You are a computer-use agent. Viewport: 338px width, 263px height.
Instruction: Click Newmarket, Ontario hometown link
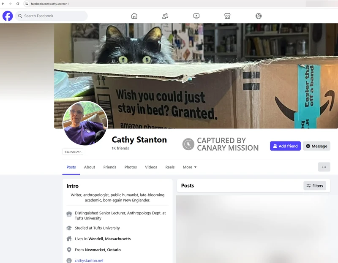click(103, 249)
